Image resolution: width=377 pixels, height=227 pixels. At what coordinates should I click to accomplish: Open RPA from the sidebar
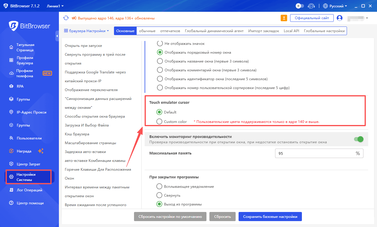click(20, 86)
